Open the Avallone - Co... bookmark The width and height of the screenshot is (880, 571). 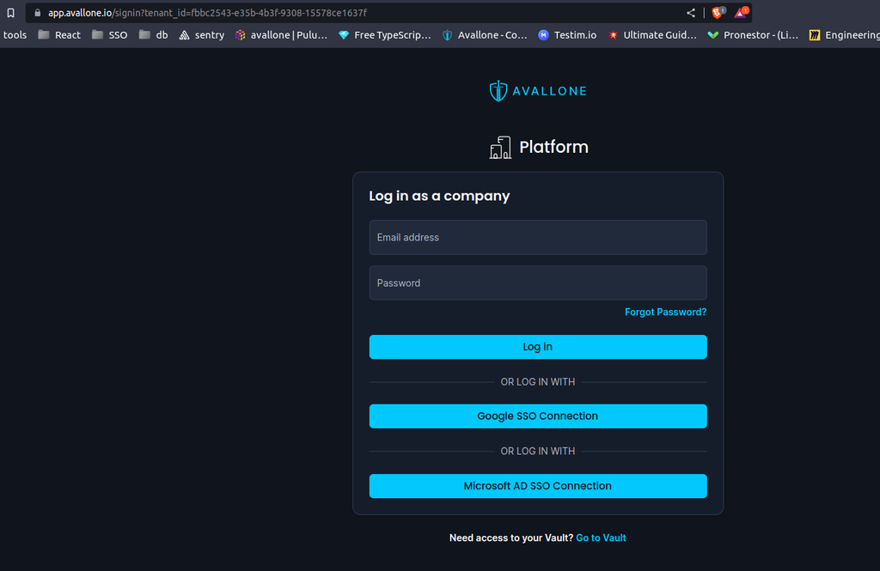[x=485, y=35]
